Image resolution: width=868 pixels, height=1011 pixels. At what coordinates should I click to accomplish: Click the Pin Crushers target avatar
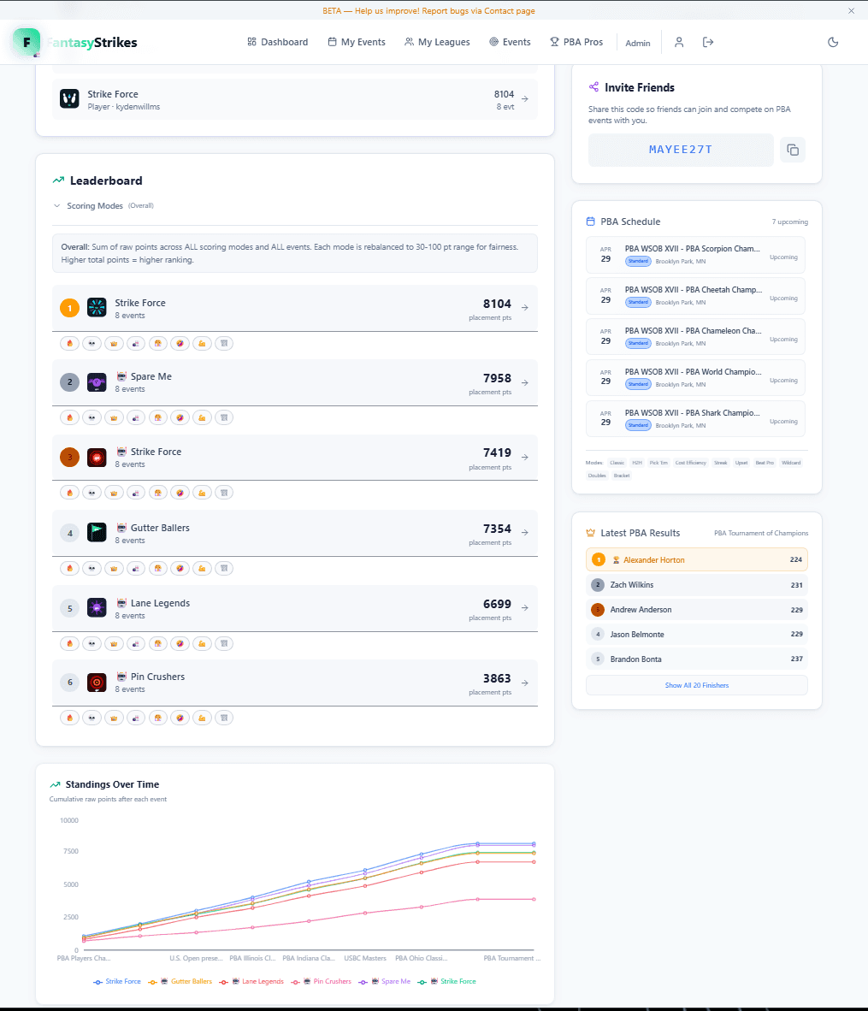coord(97,683)
